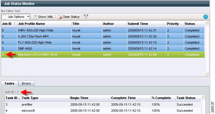Click the Succeeded status of prefilter task
Image resolution: width=215 pixels, height=114 pixels.
click(x=185, y=104)
